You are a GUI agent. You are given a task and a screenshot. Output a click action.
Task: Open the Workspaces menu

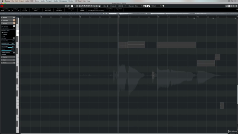[63, 1]
